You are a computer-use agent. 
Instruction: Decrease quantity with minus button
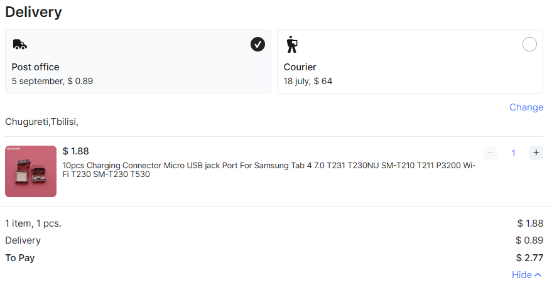coord(490,153)
